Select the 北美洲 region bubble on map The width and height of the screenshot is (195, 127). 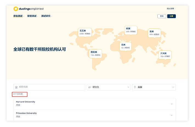click(85, 32)
